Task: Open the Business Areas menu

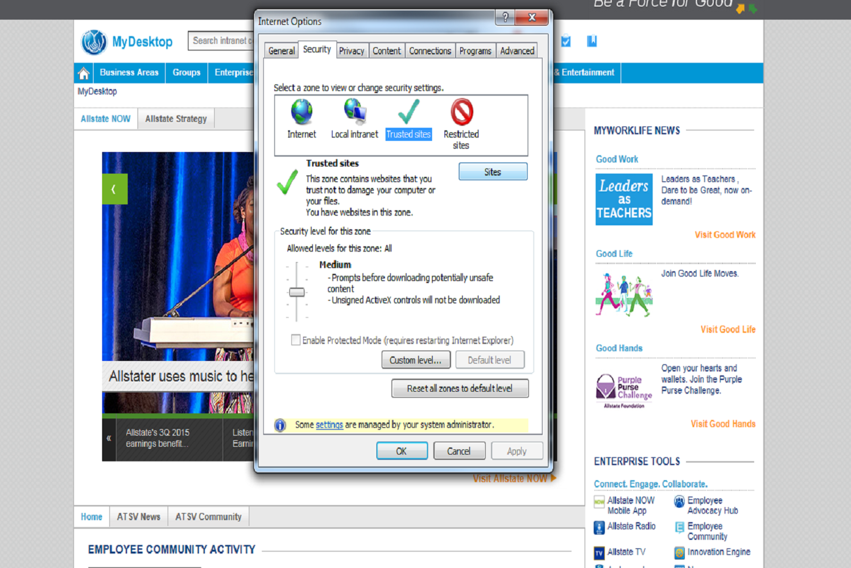Action: pyautogui.click(x=129, y=73)
